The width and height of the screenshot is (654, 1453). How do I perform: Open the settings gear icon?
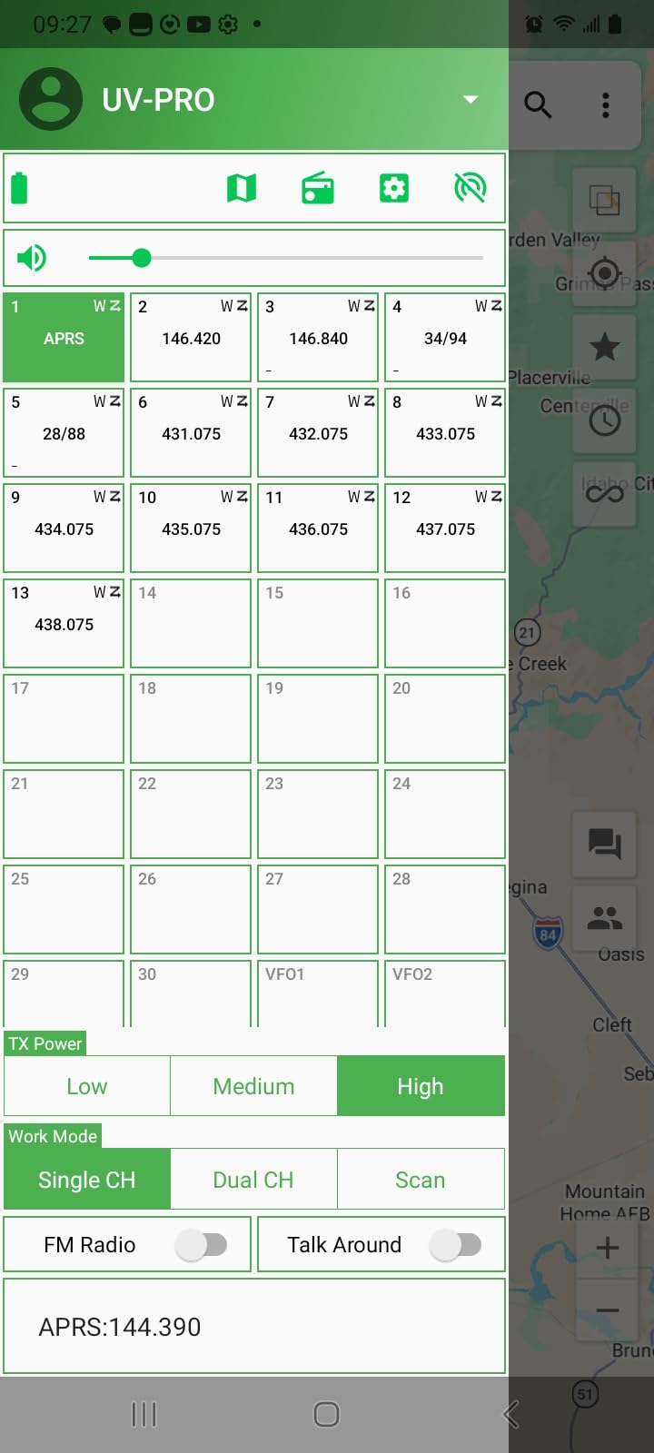coord(393,188)
